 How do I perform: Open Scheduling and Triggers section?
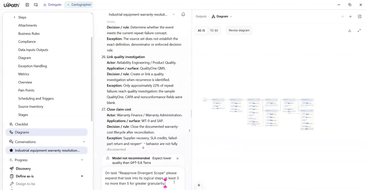click(36, 98)
